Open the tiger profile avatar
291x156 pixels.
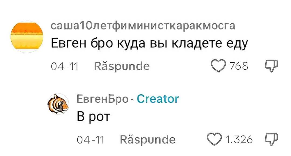click(x=58, y=104)
